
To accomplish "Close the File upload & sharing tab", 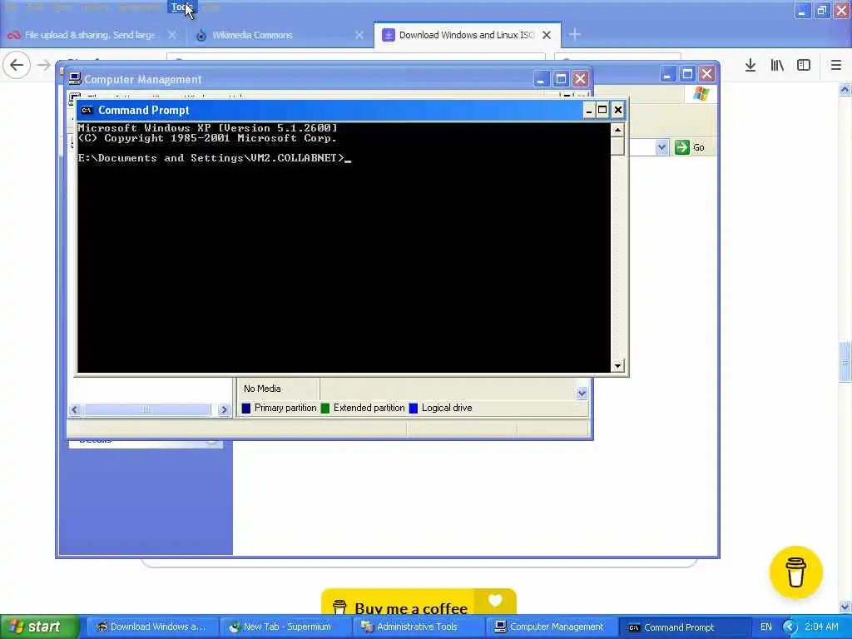I will click(x=172, y=35).
